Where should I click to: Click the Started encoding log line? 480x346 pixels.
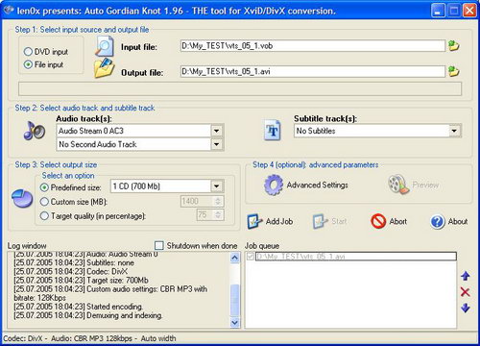[x=79, y=307]
